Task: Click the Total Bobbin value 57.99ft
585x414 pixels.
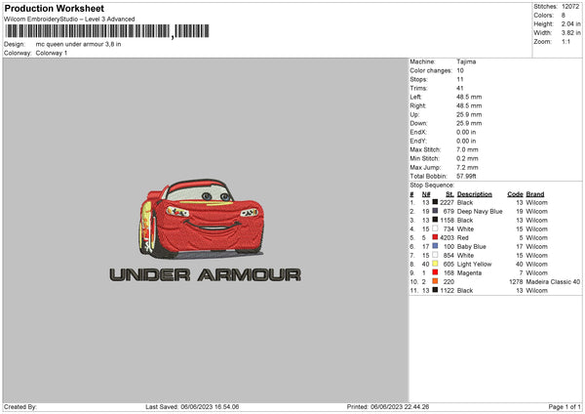Action: point(466,176)
